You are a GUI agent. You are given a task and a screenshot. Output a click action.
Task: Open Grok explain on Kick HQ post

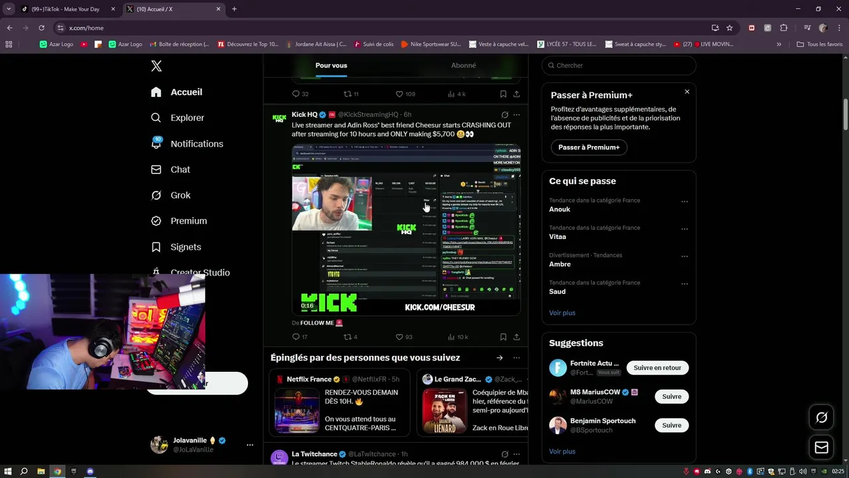[x=505, y=115]
